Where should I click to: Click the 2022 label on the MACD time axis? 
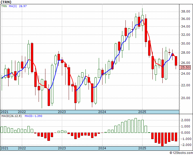pos(22,148)
